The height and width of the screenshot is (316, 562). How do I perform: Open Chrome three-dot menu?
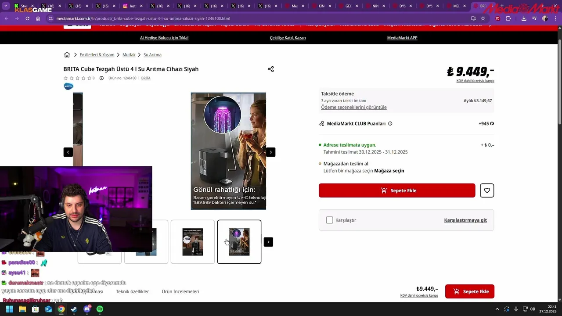[556, 18]
